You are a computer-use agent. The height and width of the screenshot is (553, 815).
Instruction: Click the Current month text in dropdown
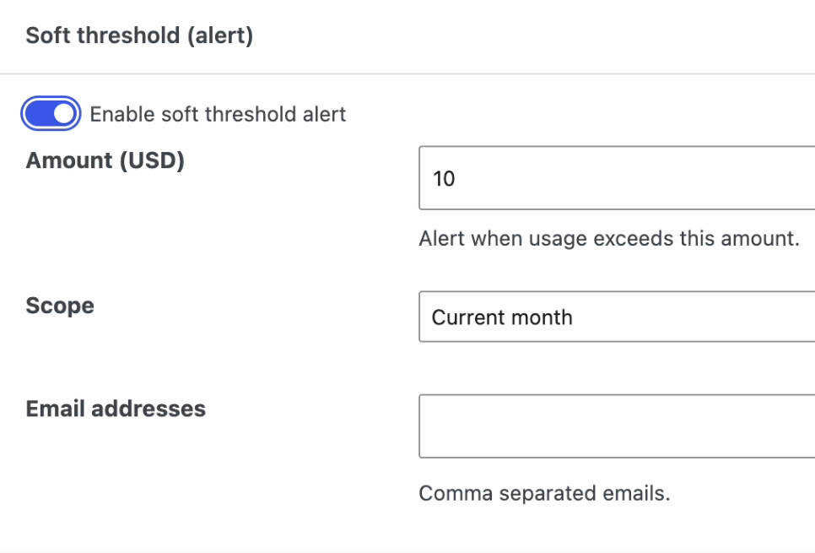(x=502, y=317)
